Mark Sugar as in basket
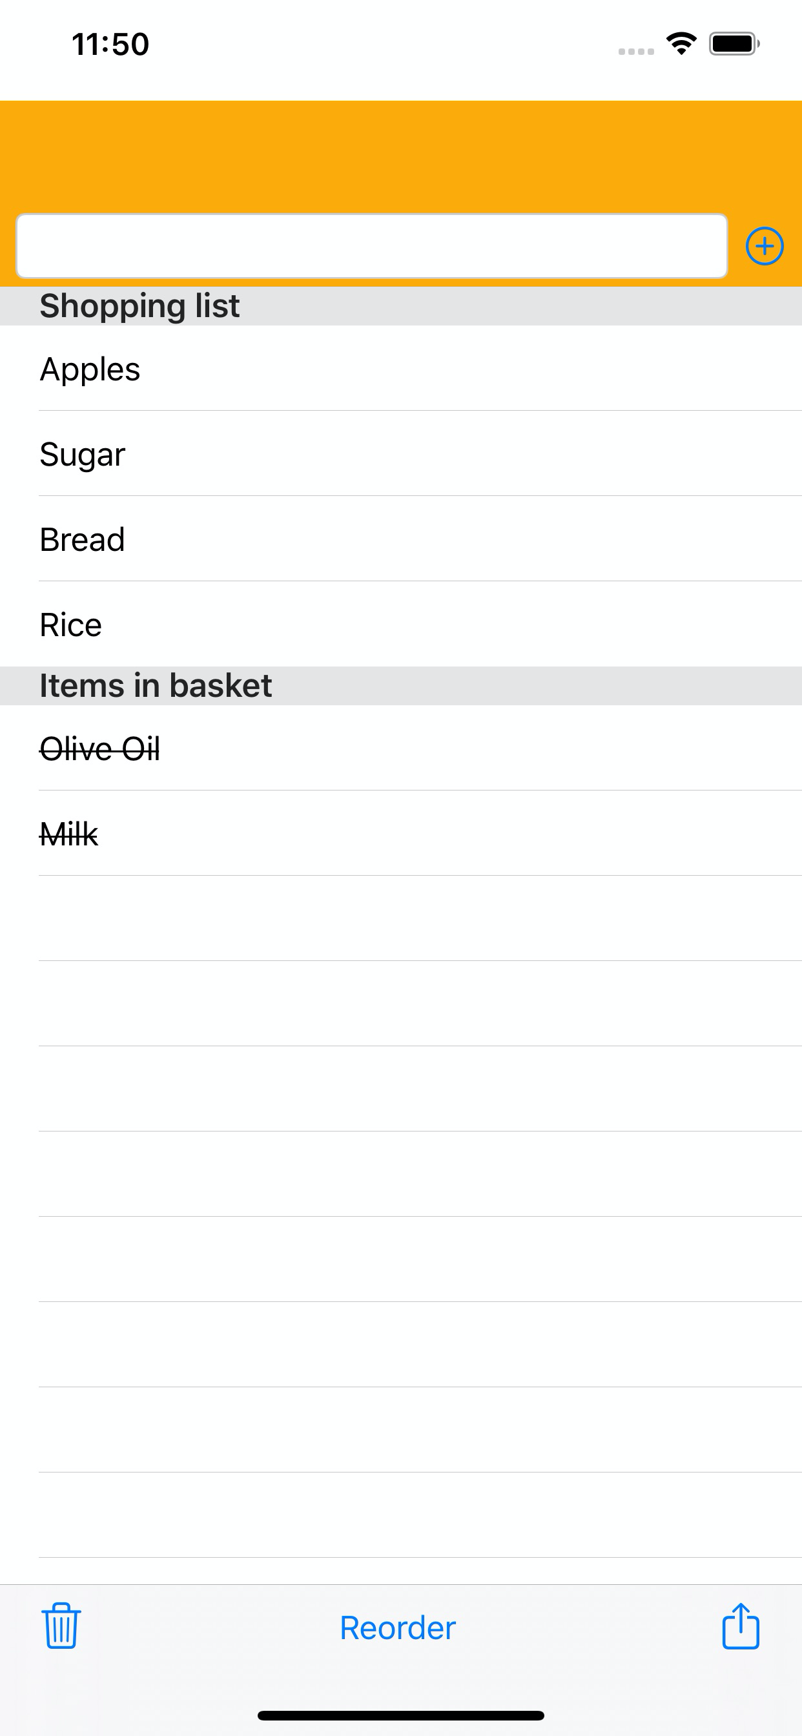 click(x=401, y=453)
